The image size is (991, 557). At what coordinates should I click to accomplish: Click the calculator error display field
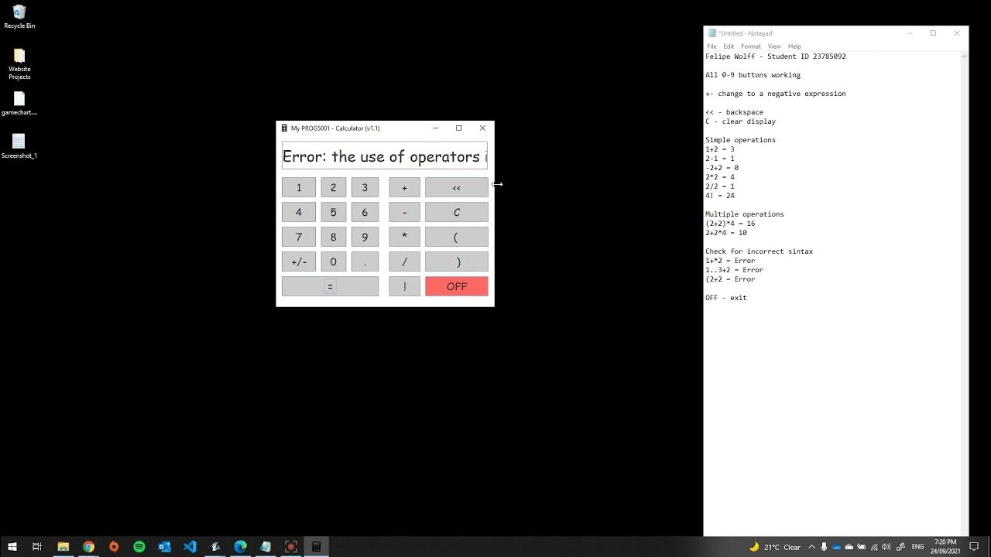tap(385, 155)
